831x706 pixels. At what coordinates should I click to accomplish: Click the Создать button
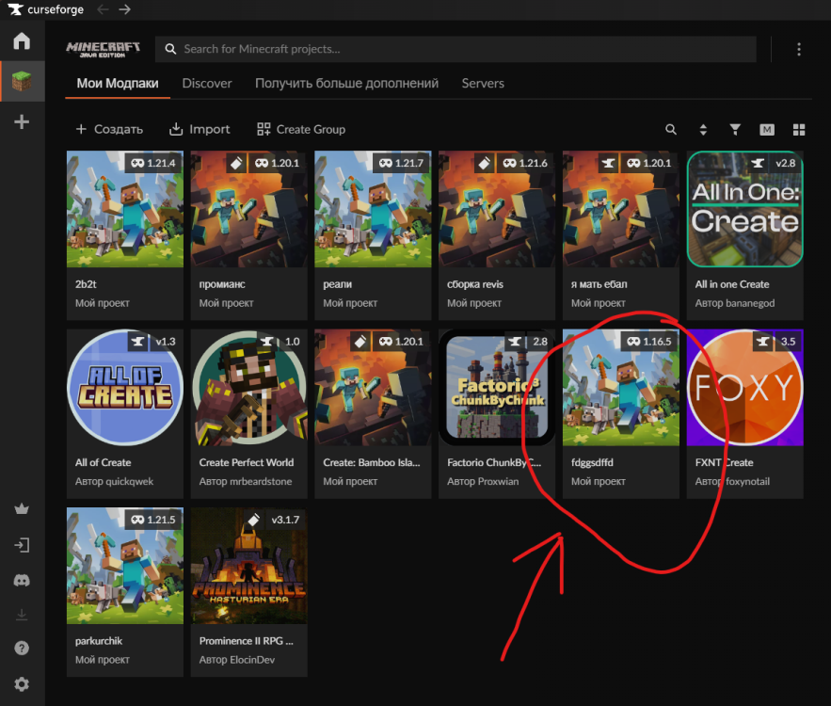[x=109, y=129]
